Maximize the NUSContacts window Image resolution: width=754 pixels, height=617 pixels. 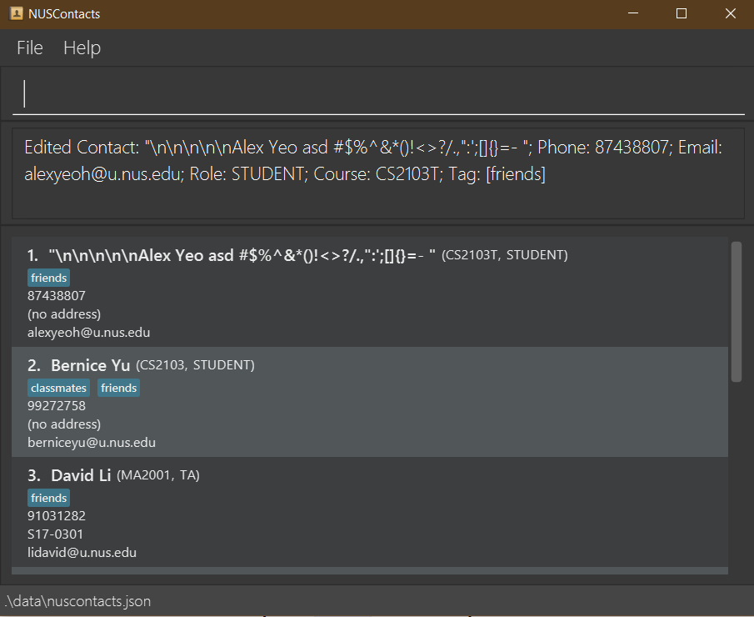(682, 13)
